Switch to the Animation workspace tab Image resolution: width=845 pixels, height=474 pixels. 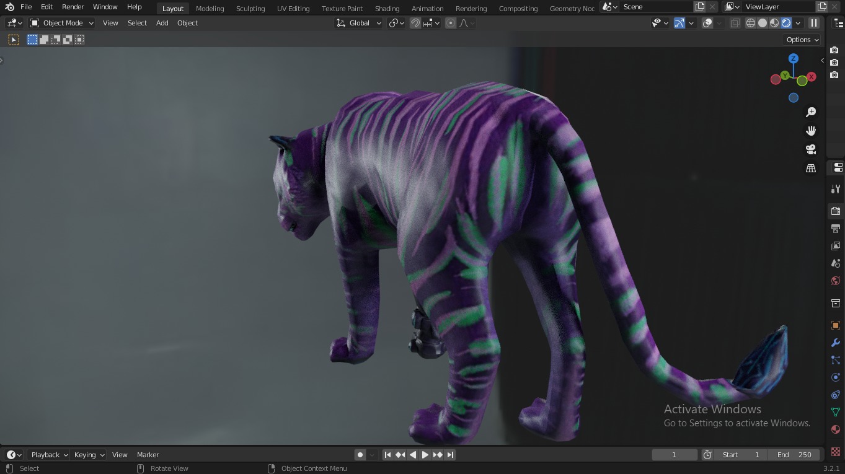click(x=427, y=8)
